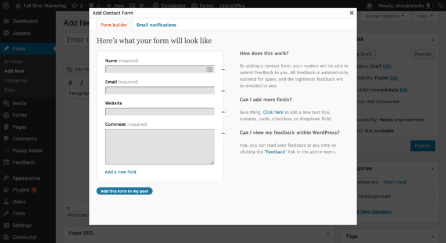Click the Add a new field link
The image size is (446, 243).
tap(120, 172)
